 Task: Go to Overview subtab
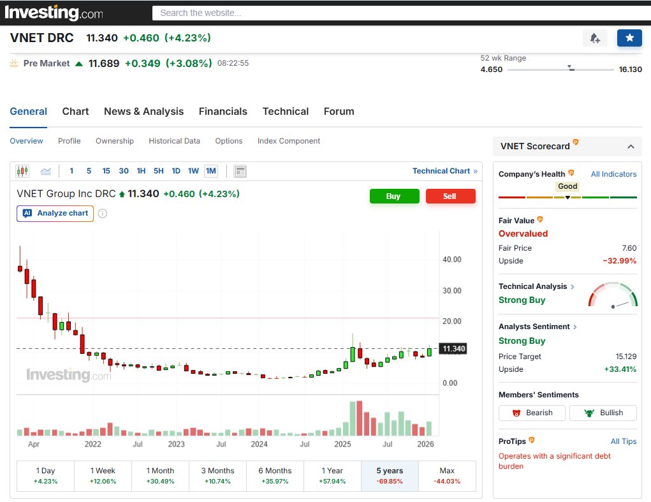(26, 141)
